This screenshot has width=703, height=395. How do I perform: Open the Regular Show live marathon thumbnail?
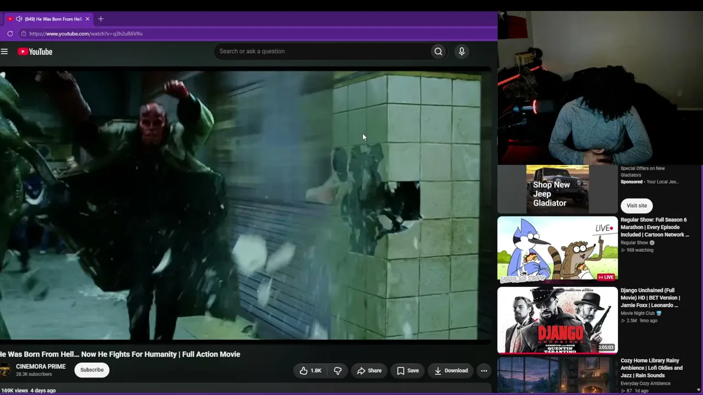coord(557,250)
